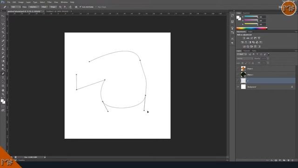Image resolution: width=298 pixels, height=168 pixels.
Task: Click the Quick Mask mode icon
Action: pos(3,106)
